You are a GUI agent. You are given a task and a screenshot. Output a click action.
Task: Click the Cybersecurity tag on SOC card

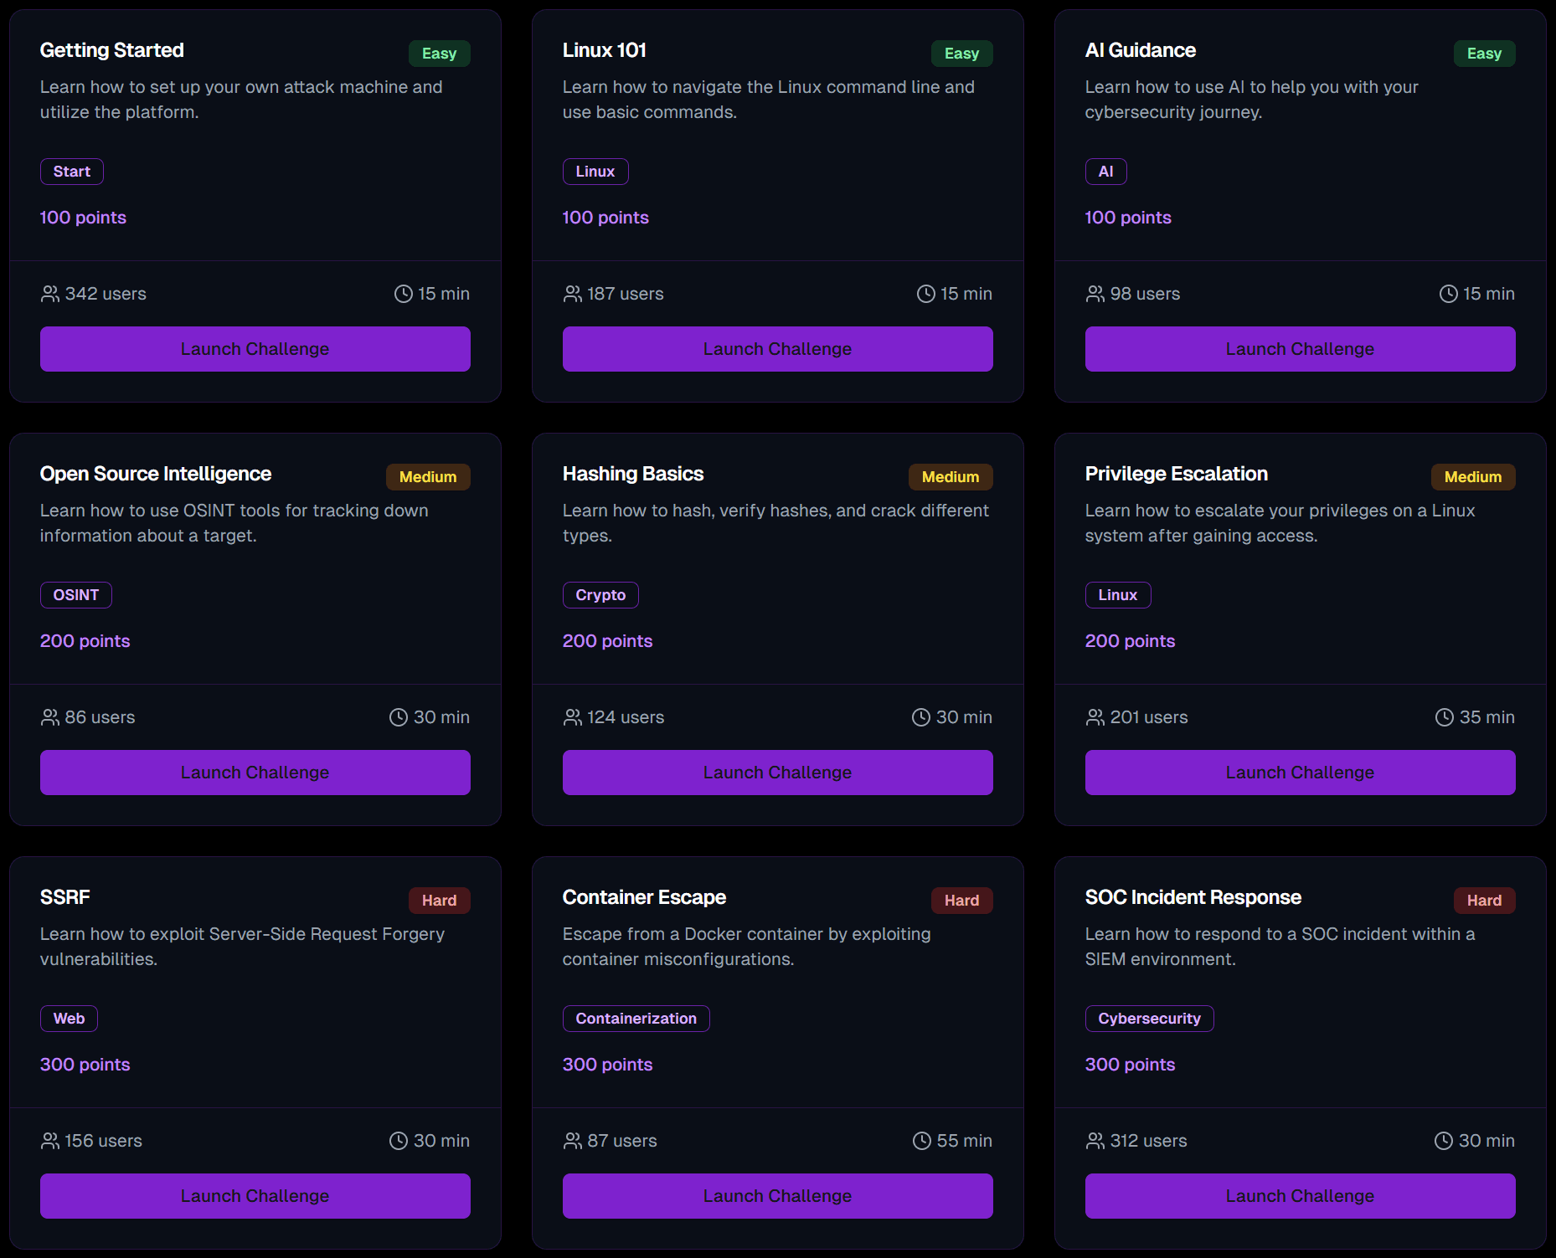[x=1149, y=1019]
